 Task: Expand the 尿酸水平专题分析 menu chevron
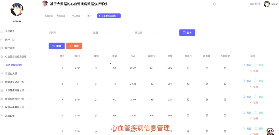point(30,107)
